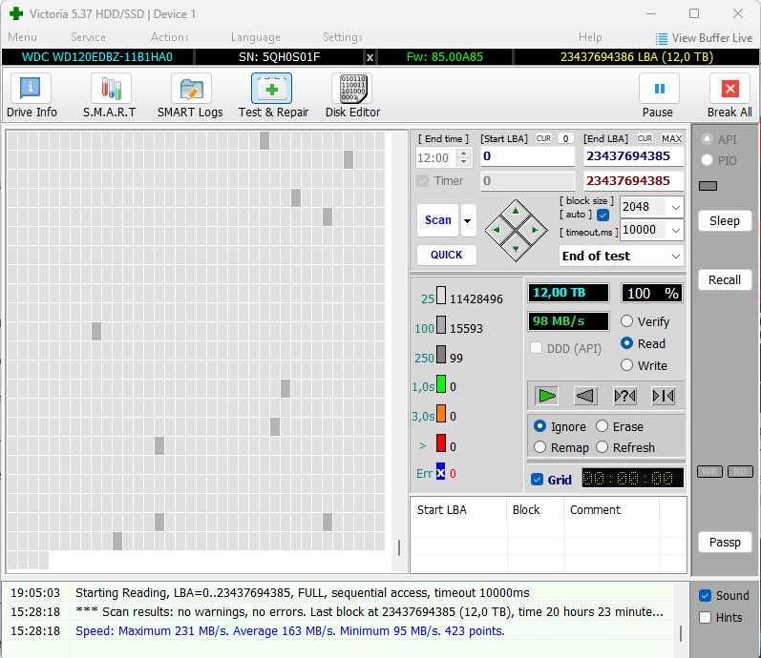Screen dimensions: 761x658
Task: Click Break All to stop operations
Action: pyautogui.click(x=729, y=96)
